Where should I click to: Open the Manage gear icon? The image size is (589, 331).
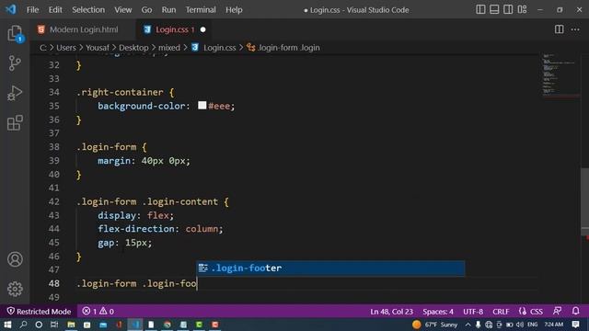[x=15, y=289]
